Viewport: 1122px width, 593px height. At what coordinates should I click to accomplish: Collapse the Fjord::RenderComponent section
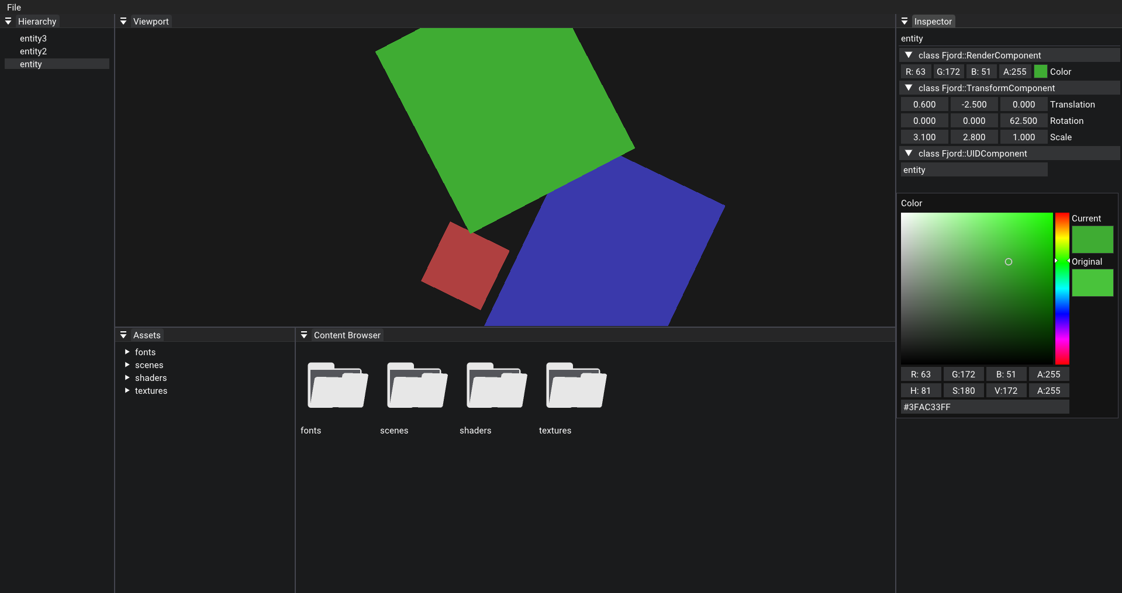pos(909,55)
